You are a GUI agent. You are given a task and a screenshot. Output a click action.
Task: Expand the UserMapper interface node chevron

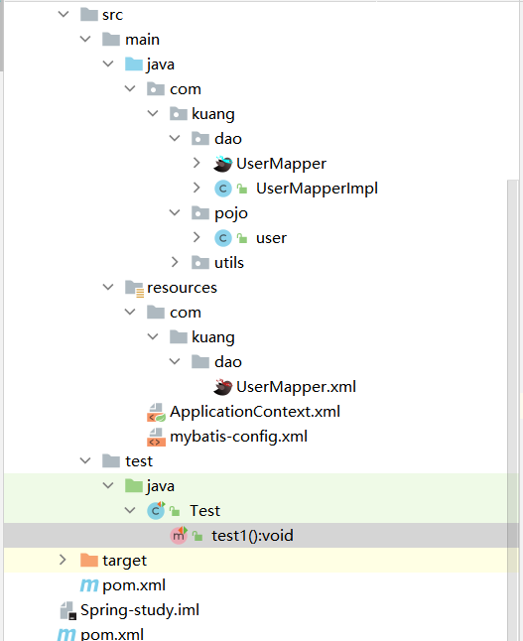click(x=196, y=163)
